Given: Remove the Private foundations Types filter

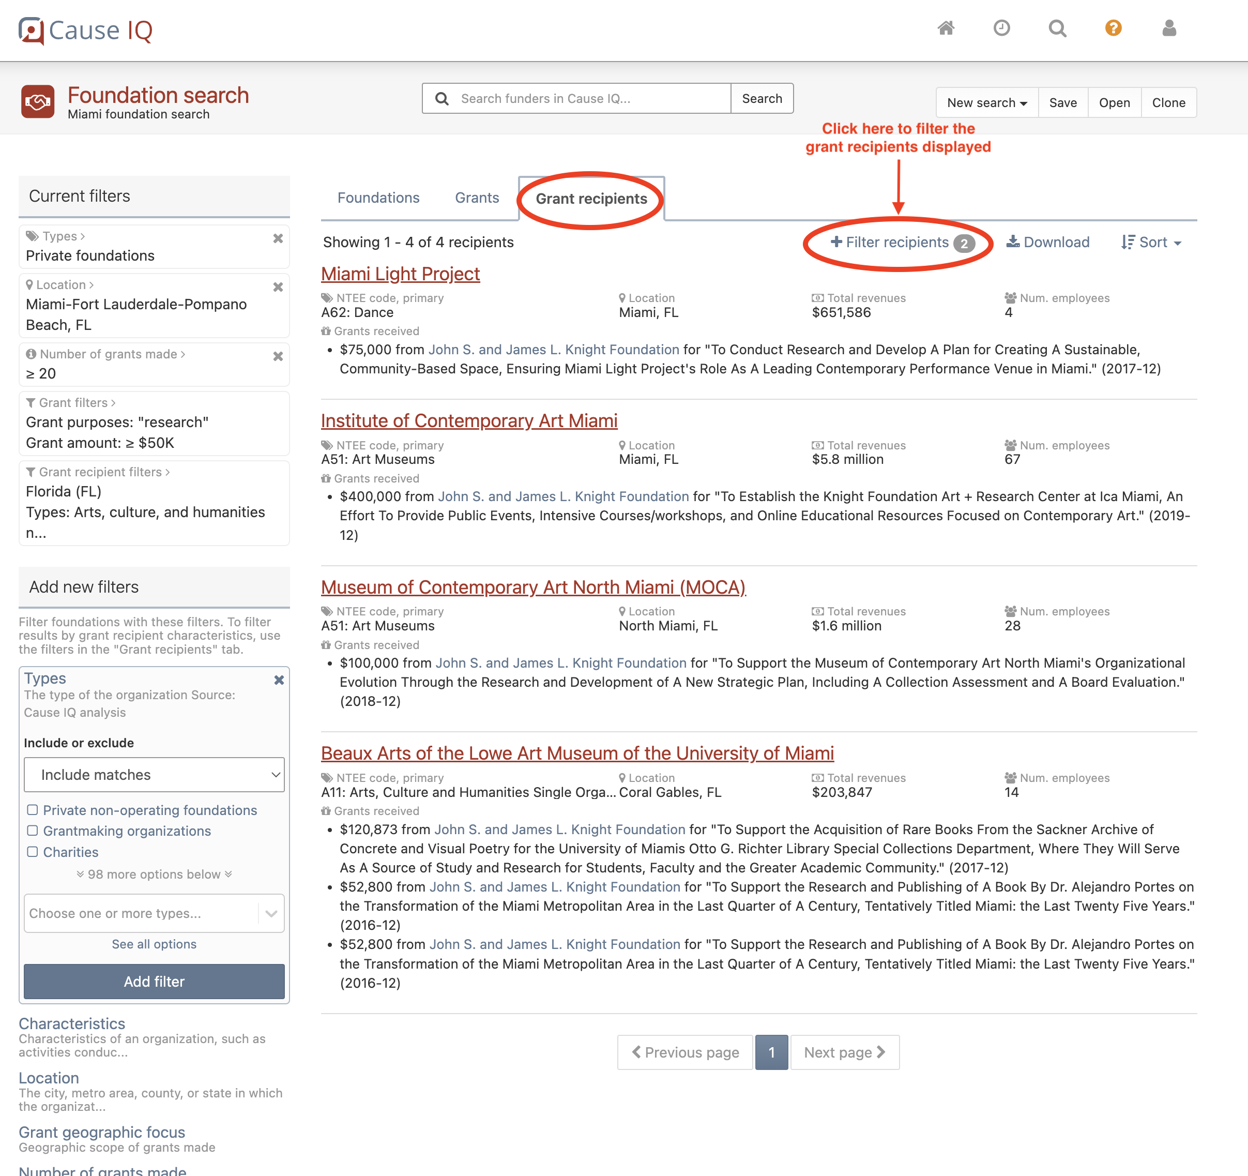Looking at the screenshot, I should coord(278,238).
